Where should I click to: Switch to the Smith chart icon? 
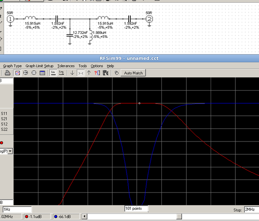[x=25, y=73]
